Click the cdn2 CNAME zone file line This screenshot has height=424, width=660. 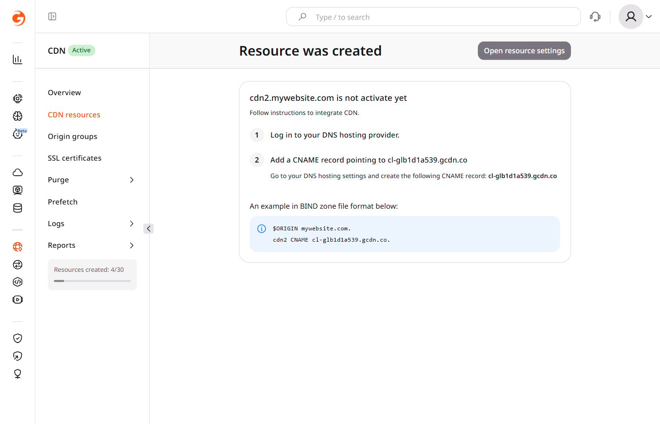tap(331, 240)
